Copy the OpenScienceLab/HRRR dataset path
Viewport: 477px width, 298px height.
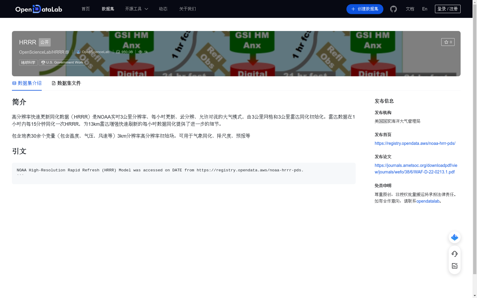pos(67,52)
